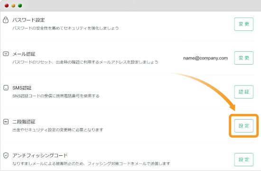Click 認証 button for SMS認証
Image resolution: width=261 pixels, height=171 pixels.
(x=244, y=92)
